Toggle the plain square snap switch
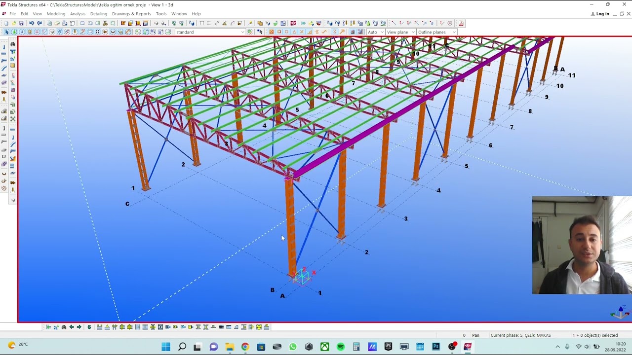This screenshot has height=355, width=632. click(x=279, y=32)
